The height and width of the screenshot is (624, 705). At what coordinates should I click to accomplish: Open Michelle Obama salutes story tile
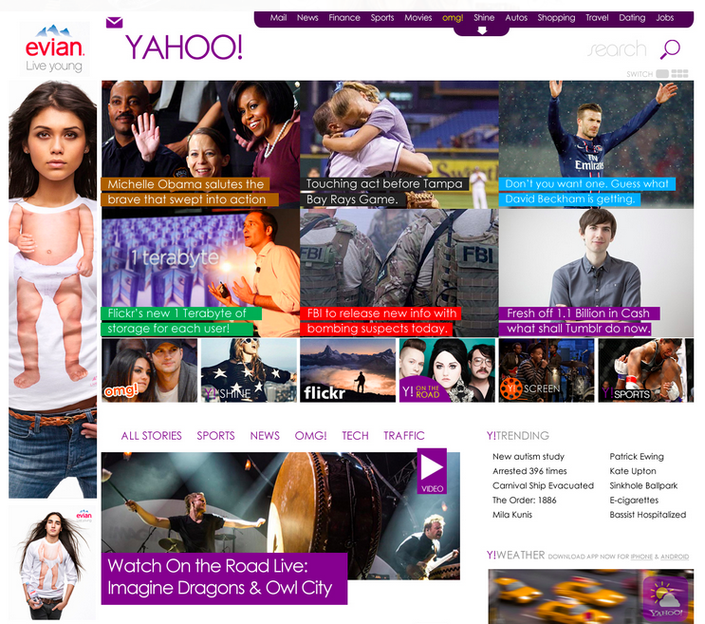click(200, 144)
